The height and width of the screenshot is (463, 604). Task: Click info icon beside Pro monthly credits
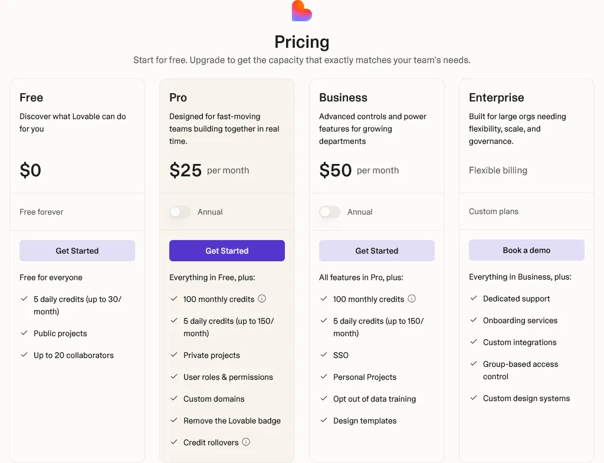pos(262,298)
